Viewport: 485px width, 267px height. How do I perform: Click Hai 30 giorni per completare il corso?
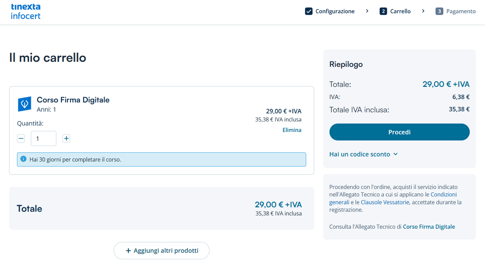[75, 160]
